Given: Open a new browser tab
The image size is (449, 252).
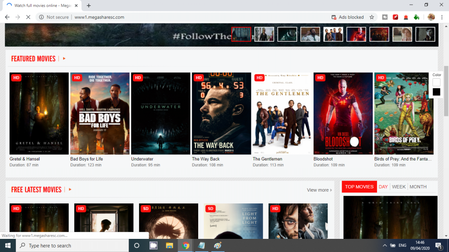Looking at the screenshot, I should [89, 5].
